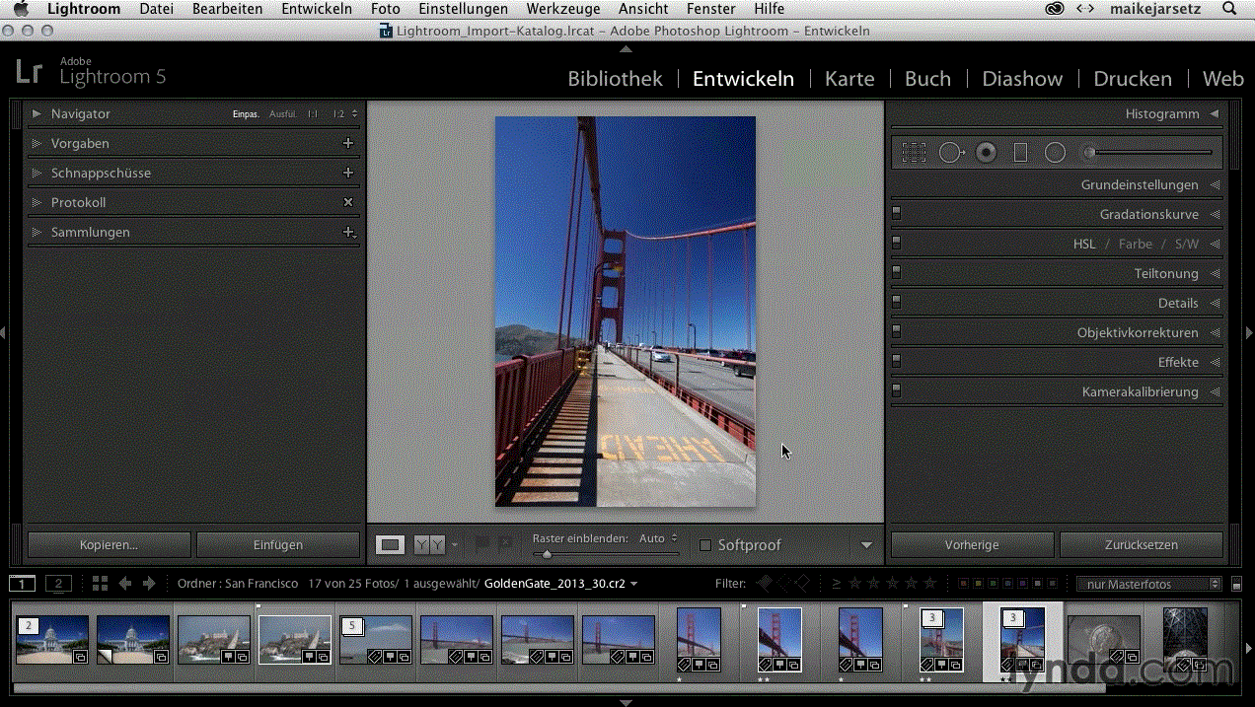Clear history with Protokoll X icon
This screenshot has height=707, width=1255.
[x=347, y=202]
